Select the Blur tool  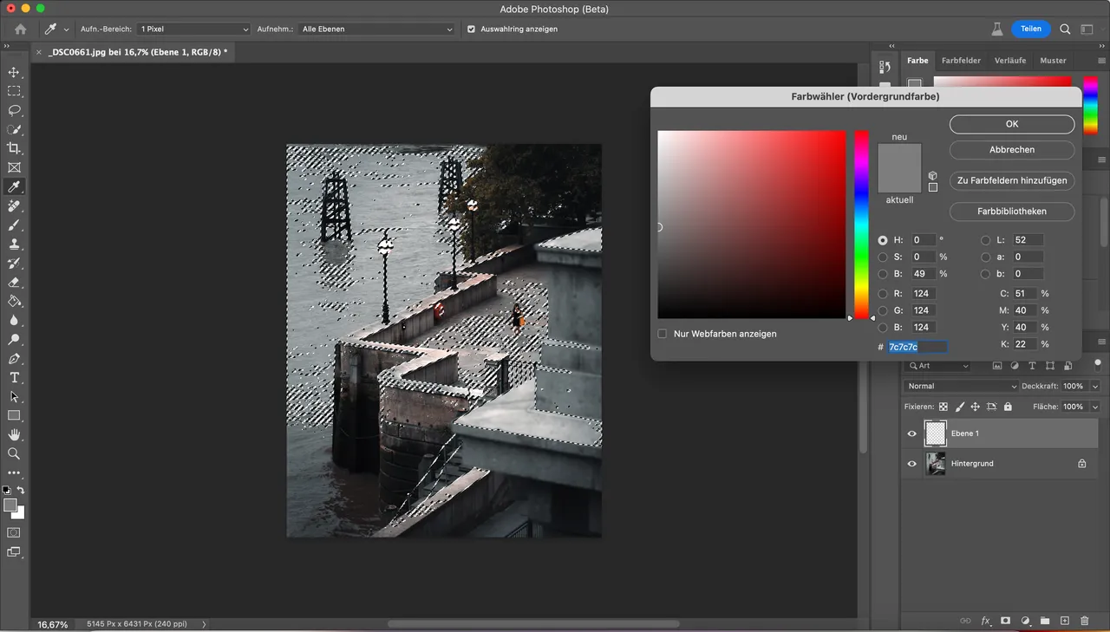14,320
